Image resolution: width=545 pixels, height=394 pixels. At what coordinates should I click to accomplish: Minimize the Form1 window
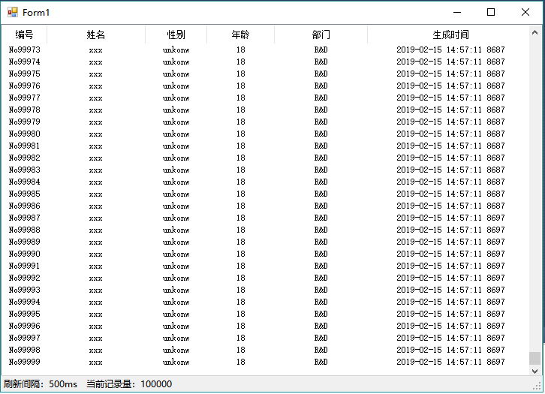(x=457, y=13)
